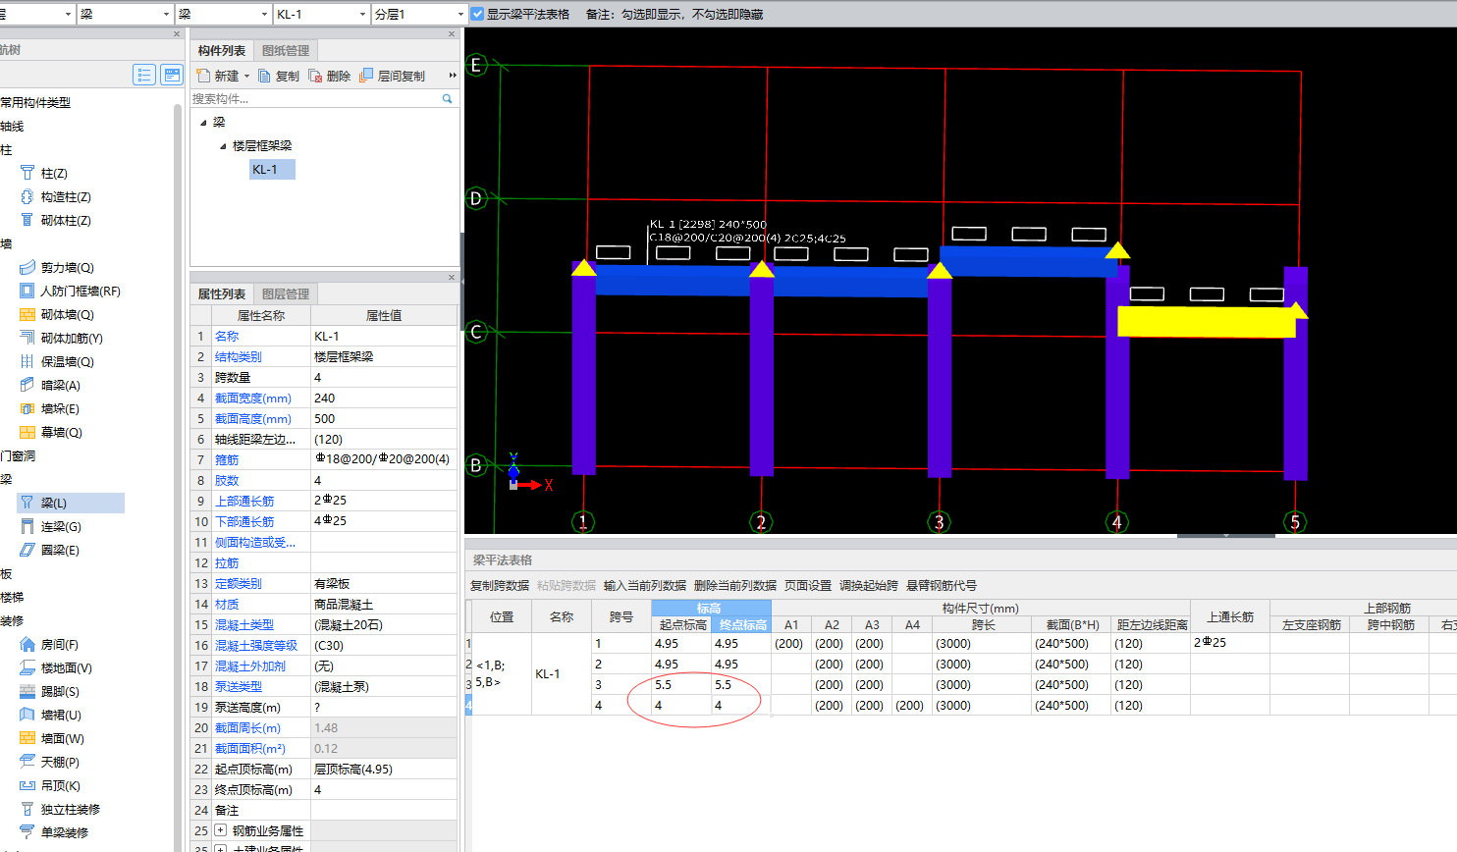Select the 墙裙(U) dado icon
The image size is (1457, 852).
click(x=27, y=715)
